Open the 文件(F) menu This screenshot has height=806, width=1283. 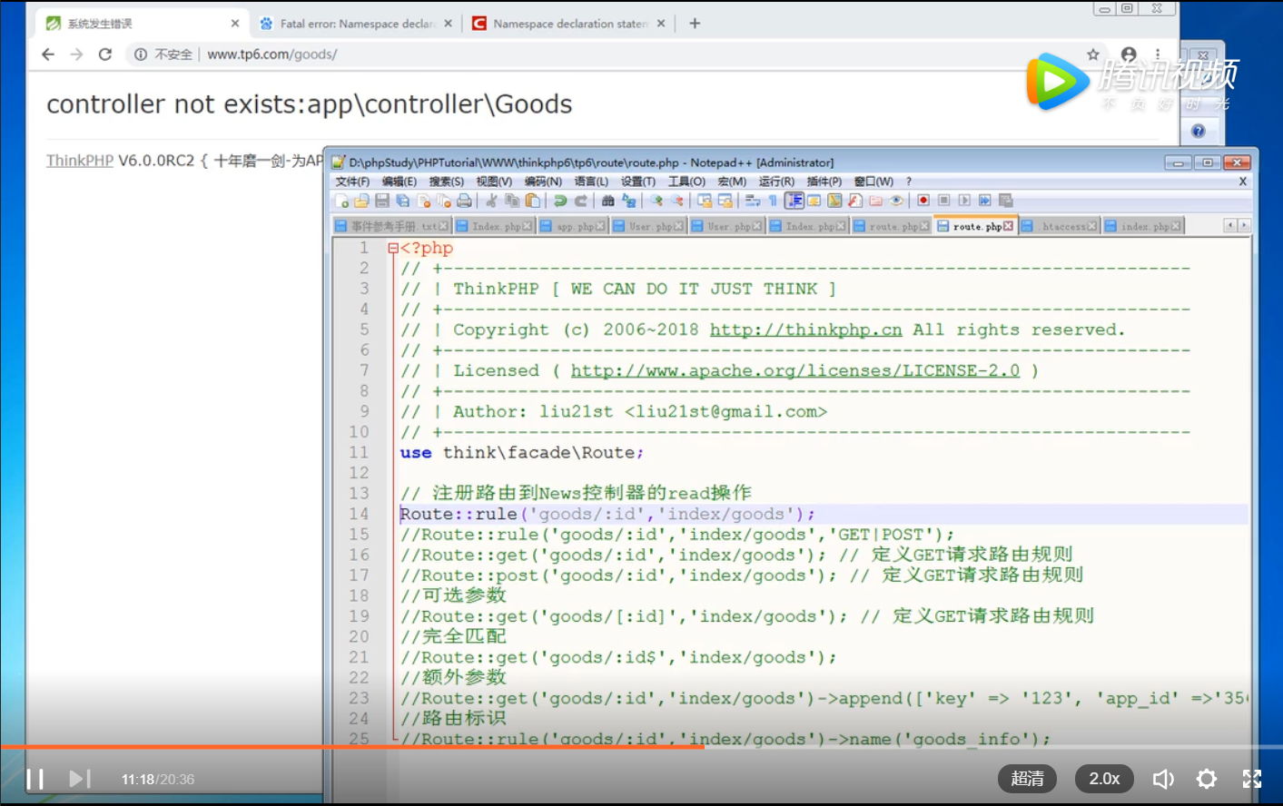(x=352, y=182)
